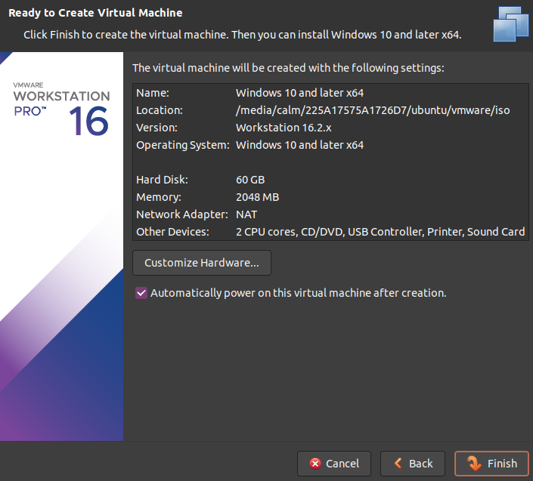The height and width of the screenshot is (481, 533).
Task: Select the Name value Windows 10 and later x64
Action: pyautogui.click(x=299, y=93)
